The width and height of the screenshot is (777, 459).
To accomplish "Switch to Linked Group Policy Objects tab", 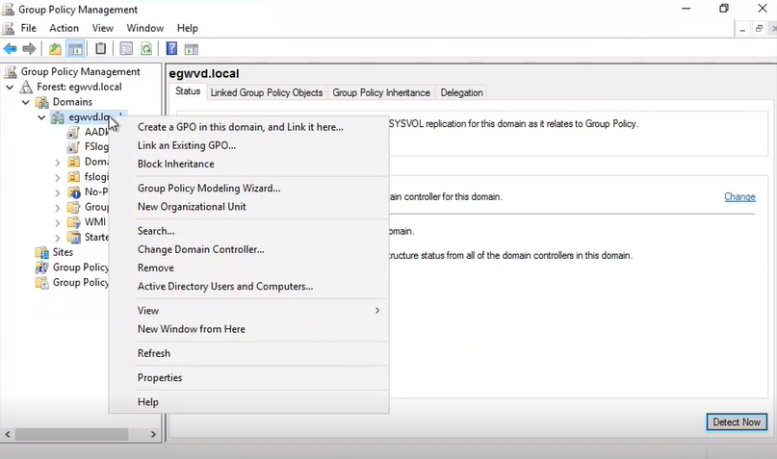I will click(267, 92).
